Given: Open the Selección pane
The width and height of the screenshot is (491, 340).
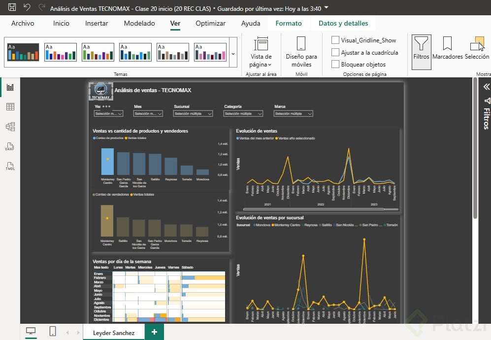Looking at the screenshot, I should [x=477, y=48].
